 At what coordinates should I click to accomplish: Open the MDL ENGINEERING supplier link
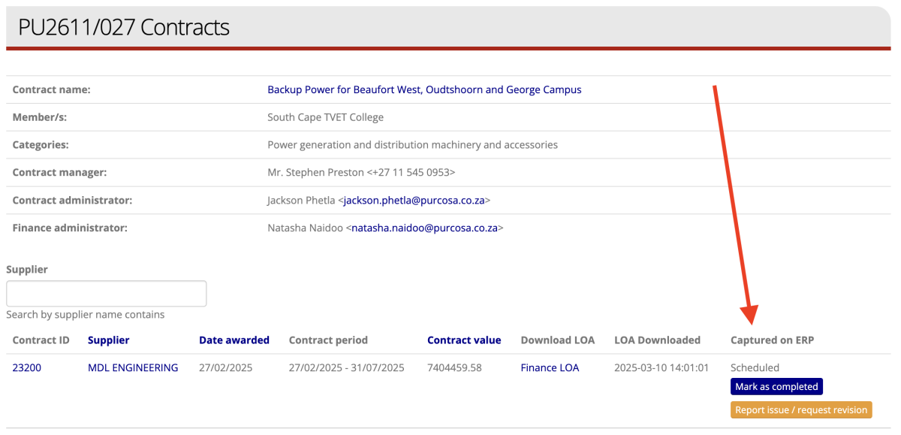tap(133, 368)
